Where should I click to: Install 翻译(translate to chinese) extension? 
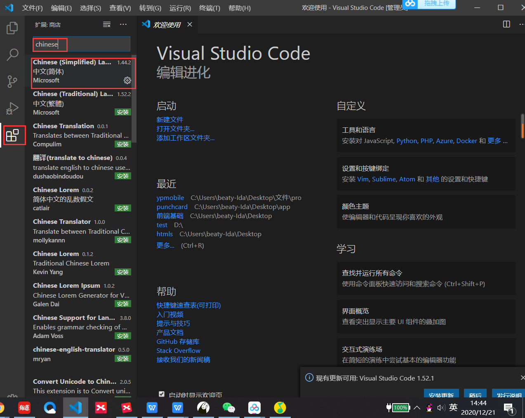coord(123,176)
